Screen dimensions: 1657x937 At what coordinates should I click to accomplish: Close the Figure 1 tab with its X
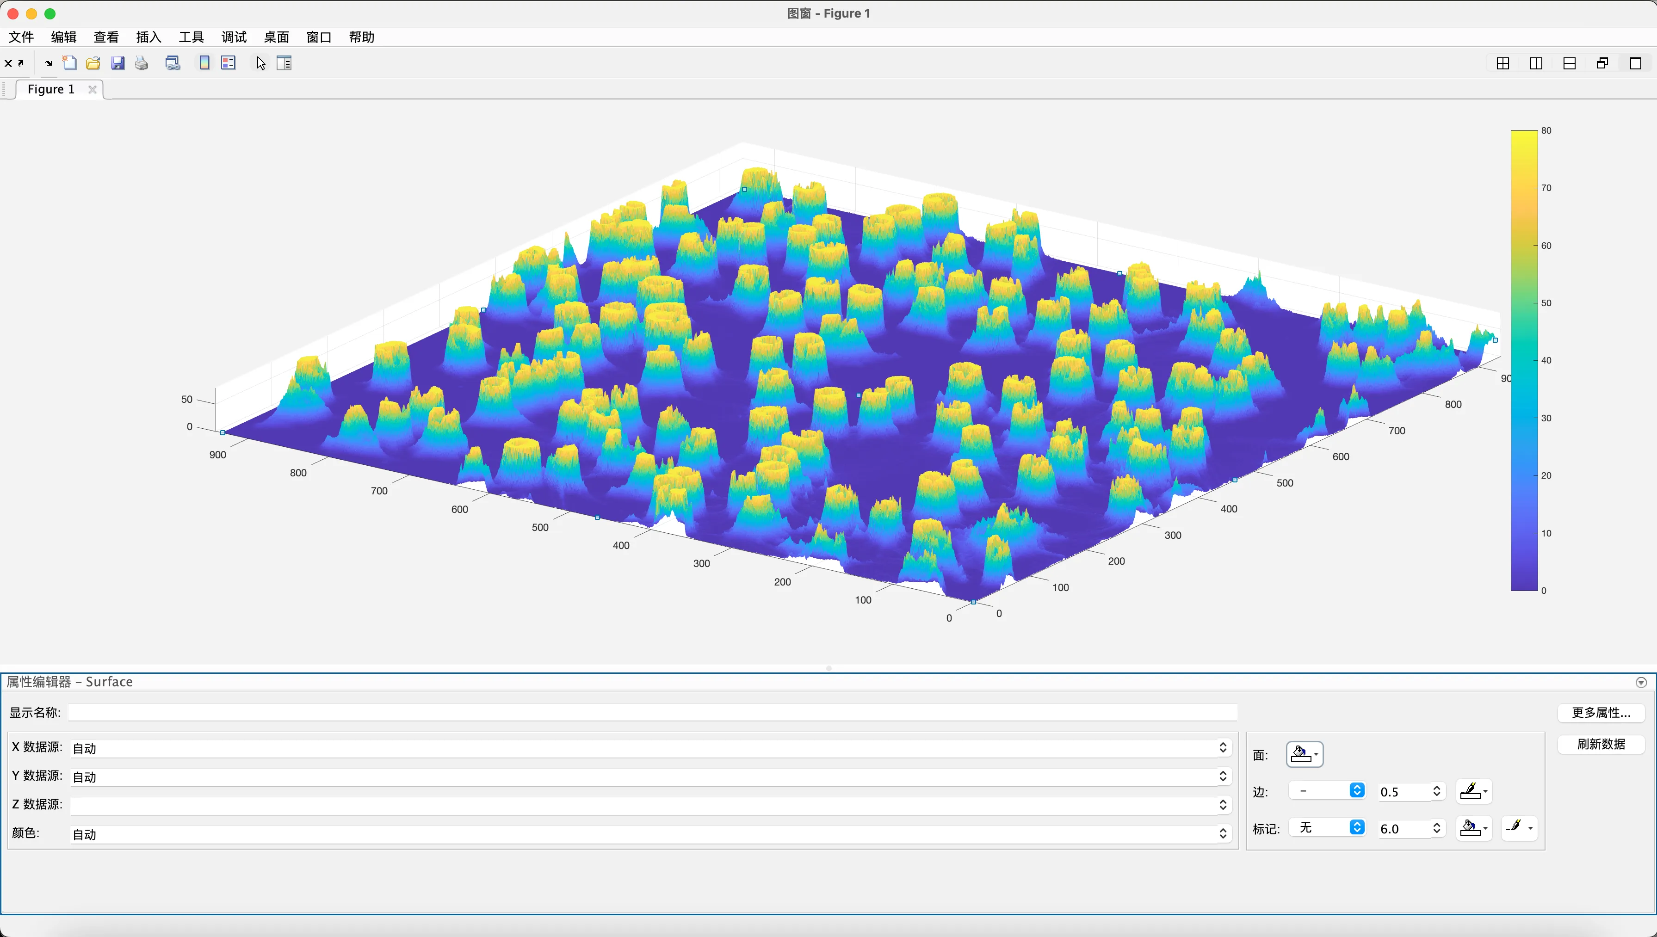[x=92, y=89]
